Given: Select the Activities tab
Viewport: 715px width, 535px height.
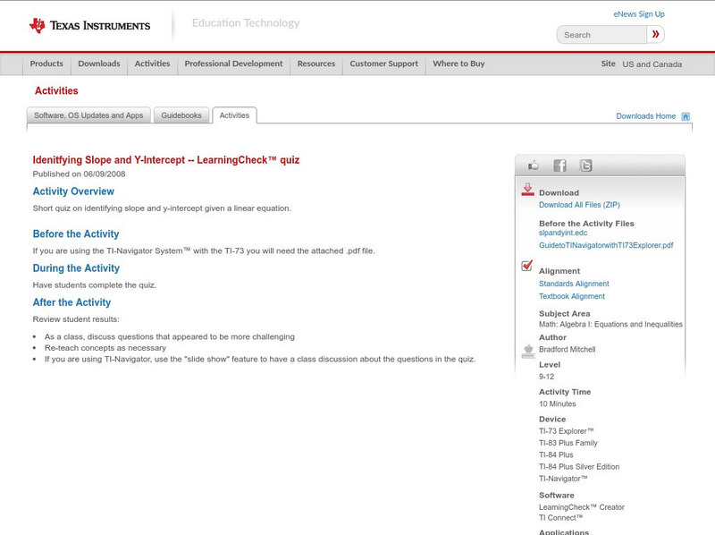Looking at the screenshot, I should click(x=234, y=115).
